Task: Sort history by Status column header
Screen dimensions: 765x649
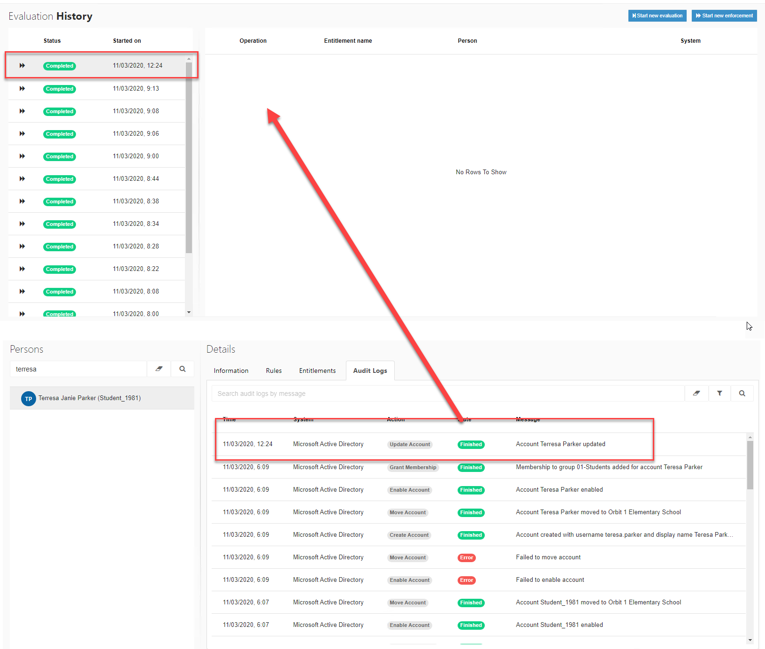Action: pyautogui.click(x=52, y=41)
